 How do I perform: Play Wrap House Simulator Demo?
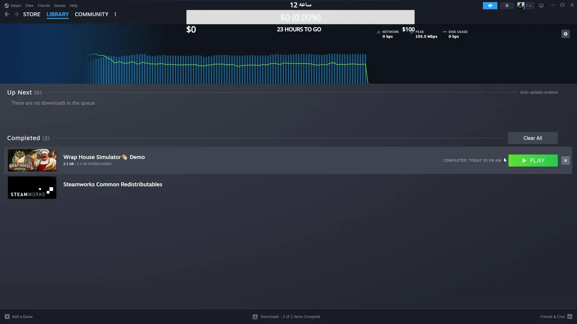tap(533, 161)
